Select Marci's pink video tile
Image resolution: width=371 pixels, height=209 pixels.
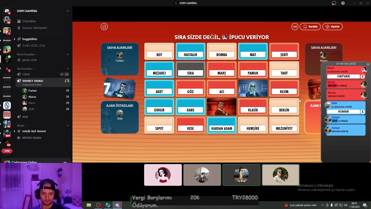[x=163, y=175]
